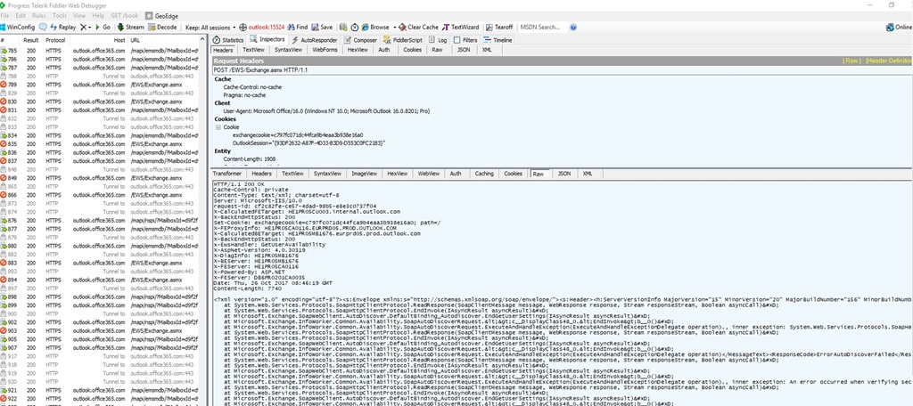Screen dimensions: 913x406
Task: Open the Edit menu
Action: point(21,16)
